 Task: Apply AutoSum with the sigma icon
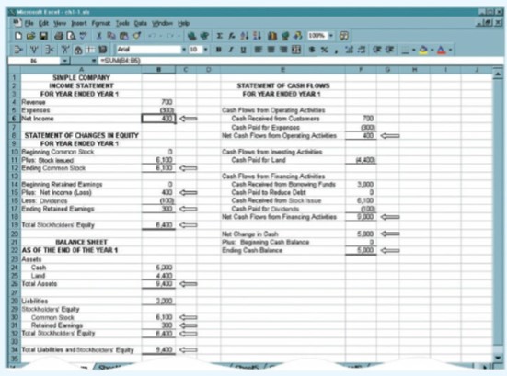tap(219, 36)
